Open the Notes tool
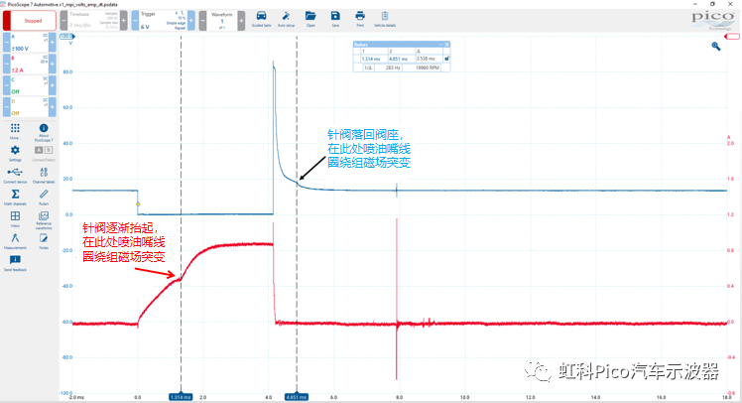The image size is (742, 403). (x=44, y=240)
